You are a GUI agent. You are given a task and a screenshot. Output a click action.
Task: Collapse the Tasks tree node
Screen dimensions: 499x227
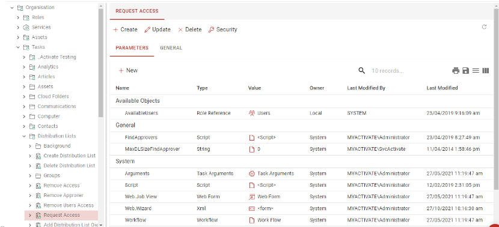(18, 47)
